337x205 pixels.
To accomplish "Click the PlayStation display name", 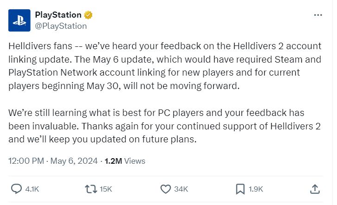I will (x=57, y=15).
